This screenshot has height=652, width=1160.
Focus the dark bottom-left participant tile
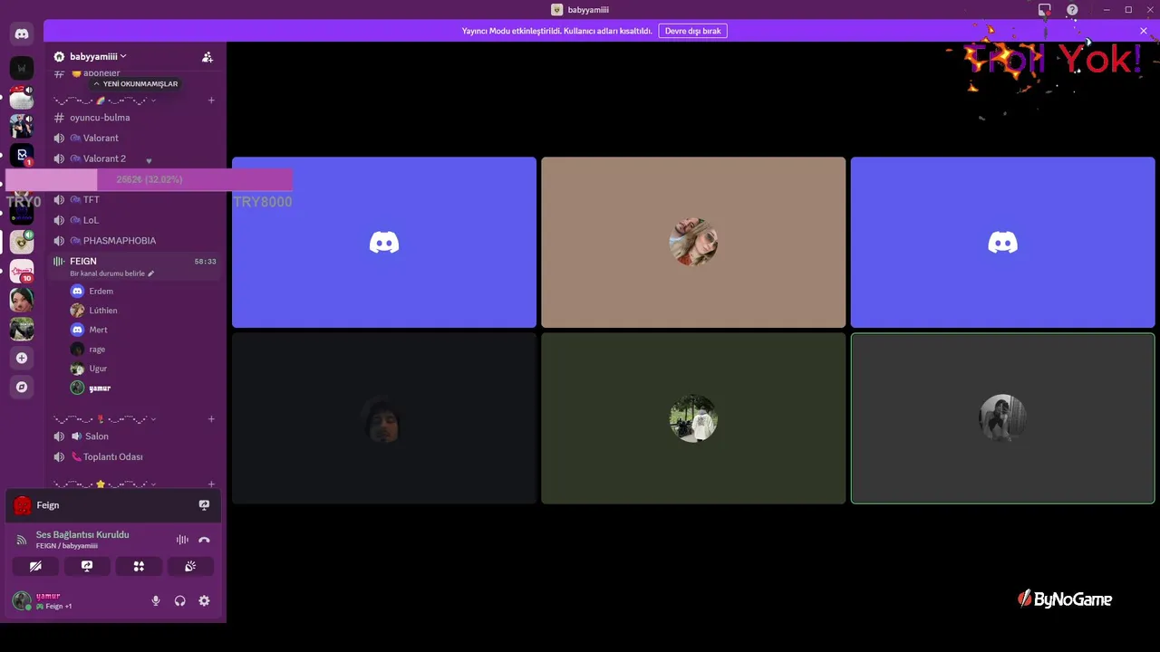(x=384, y=418)
